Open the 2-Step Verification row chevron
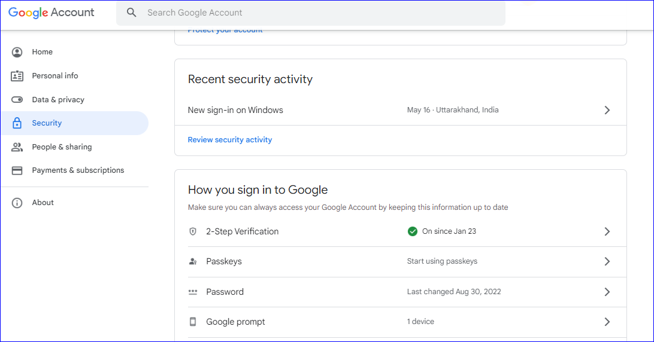The image size is (654, 342). (607, 231)
